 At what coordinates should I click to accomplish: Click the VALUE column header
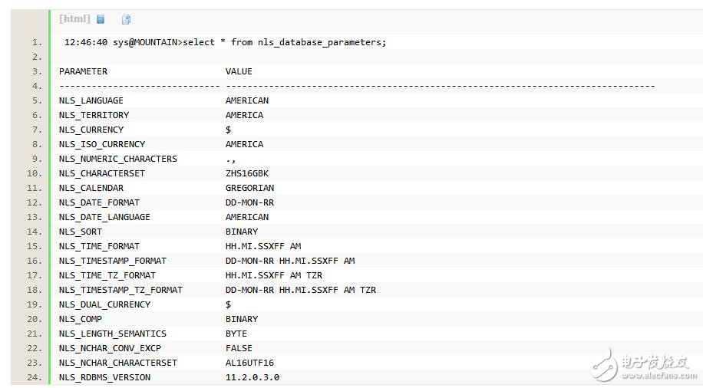(x=239, y=71)
